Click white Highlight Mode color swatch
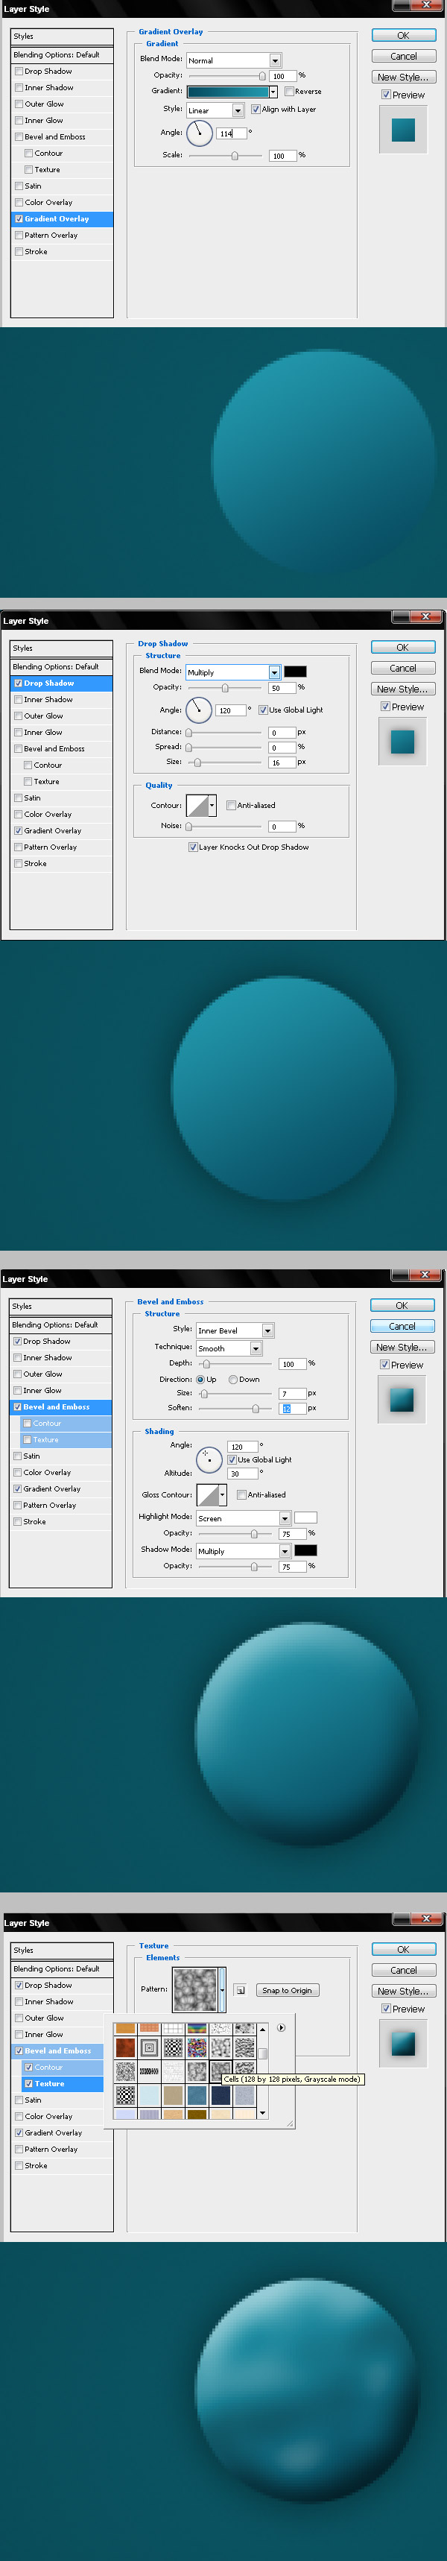This screenshot has height=2561, width=447. (306, 1518)
